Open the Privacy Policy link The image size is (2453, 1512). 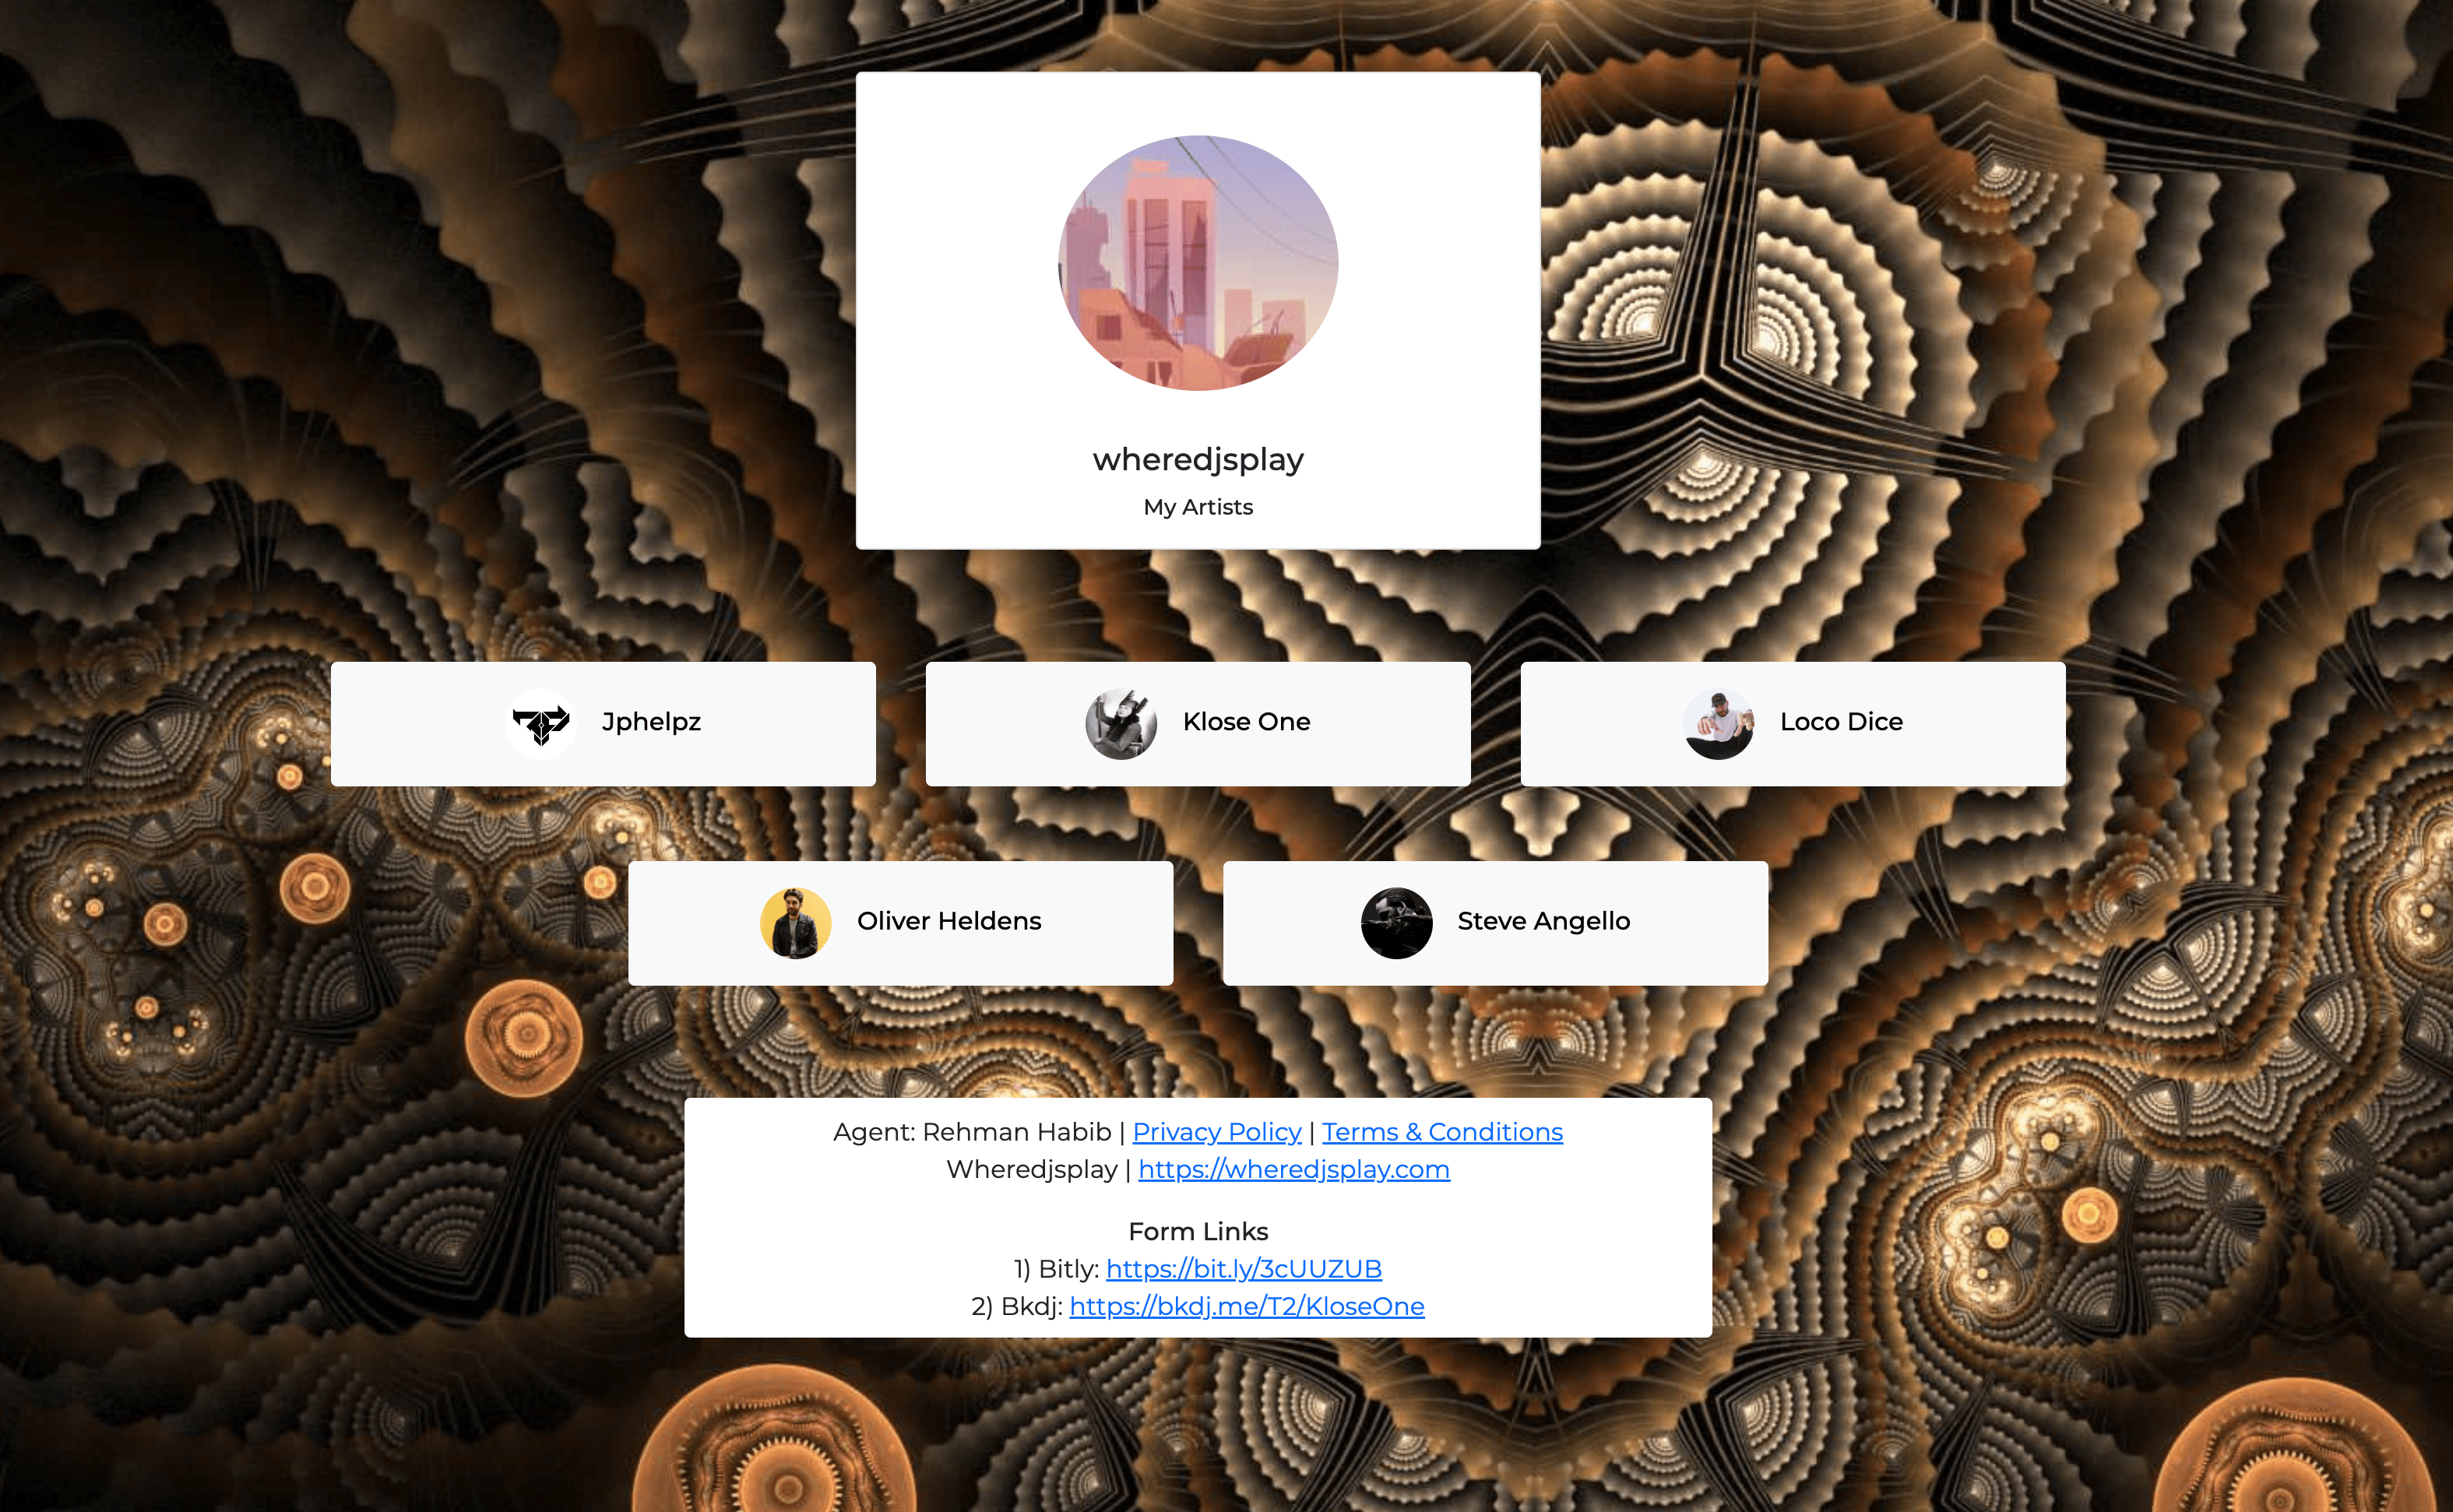1216,1132
